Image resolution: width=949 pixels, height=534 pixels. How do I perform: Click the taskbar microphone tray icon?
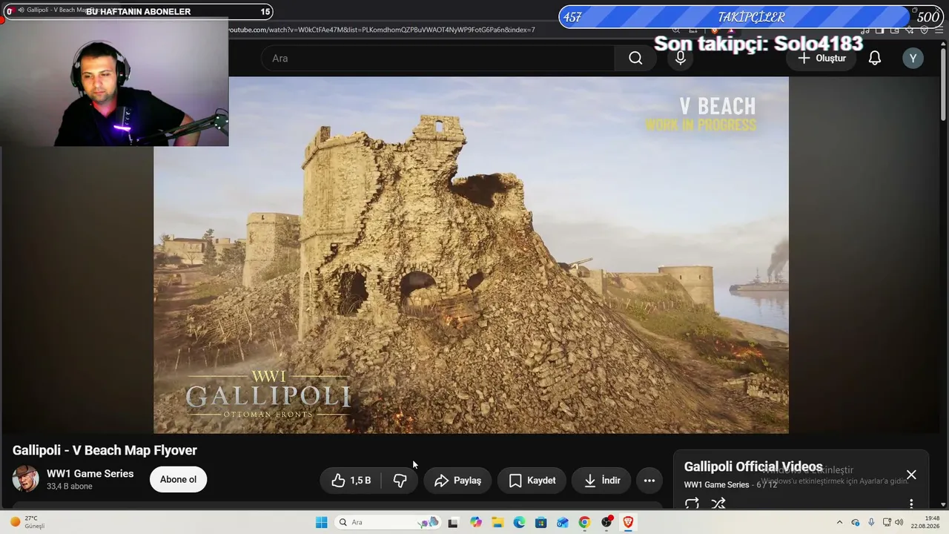click(871, 522)
